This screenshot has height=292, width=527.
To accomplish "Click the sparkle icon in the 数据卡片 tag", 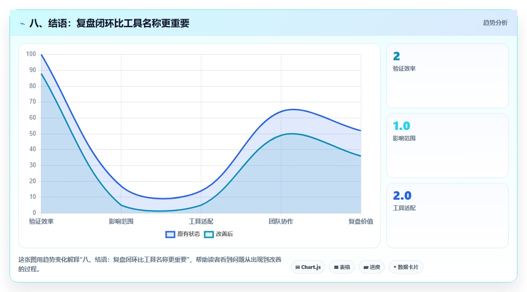I will point(395,267).
